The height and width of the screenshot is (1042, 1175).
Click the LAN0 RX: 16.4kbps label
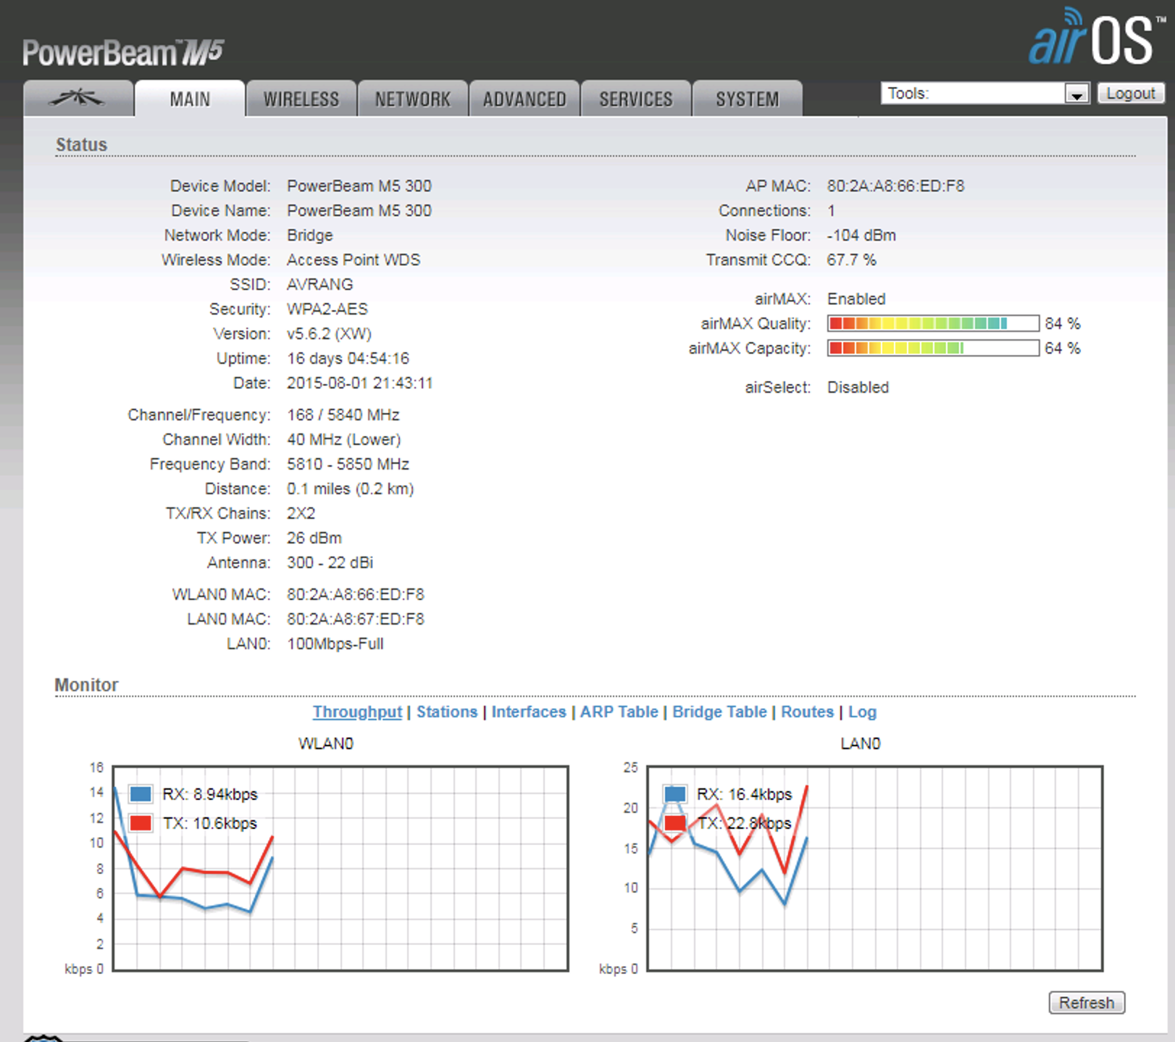(x=744, y=794)
